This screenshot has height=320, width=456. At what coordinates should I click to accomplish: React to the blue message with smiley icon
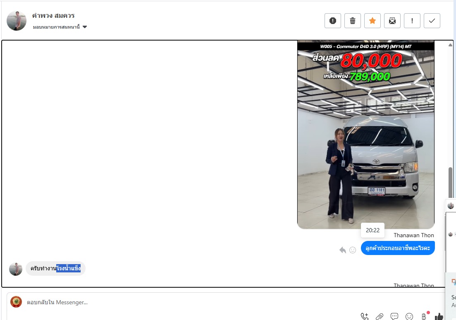353,250
